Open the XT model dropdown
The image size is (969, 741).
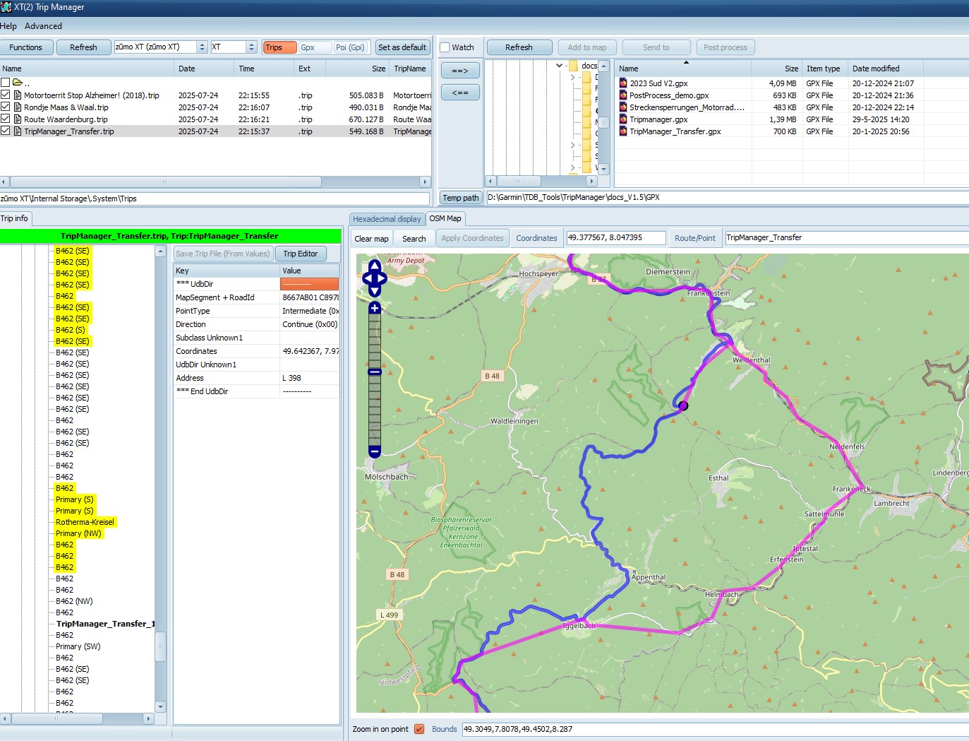pyautogui.click(x=251, y=47)
